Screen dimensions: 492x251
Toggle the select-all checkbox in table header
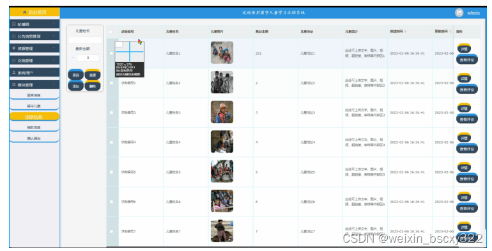click(111, 31)
